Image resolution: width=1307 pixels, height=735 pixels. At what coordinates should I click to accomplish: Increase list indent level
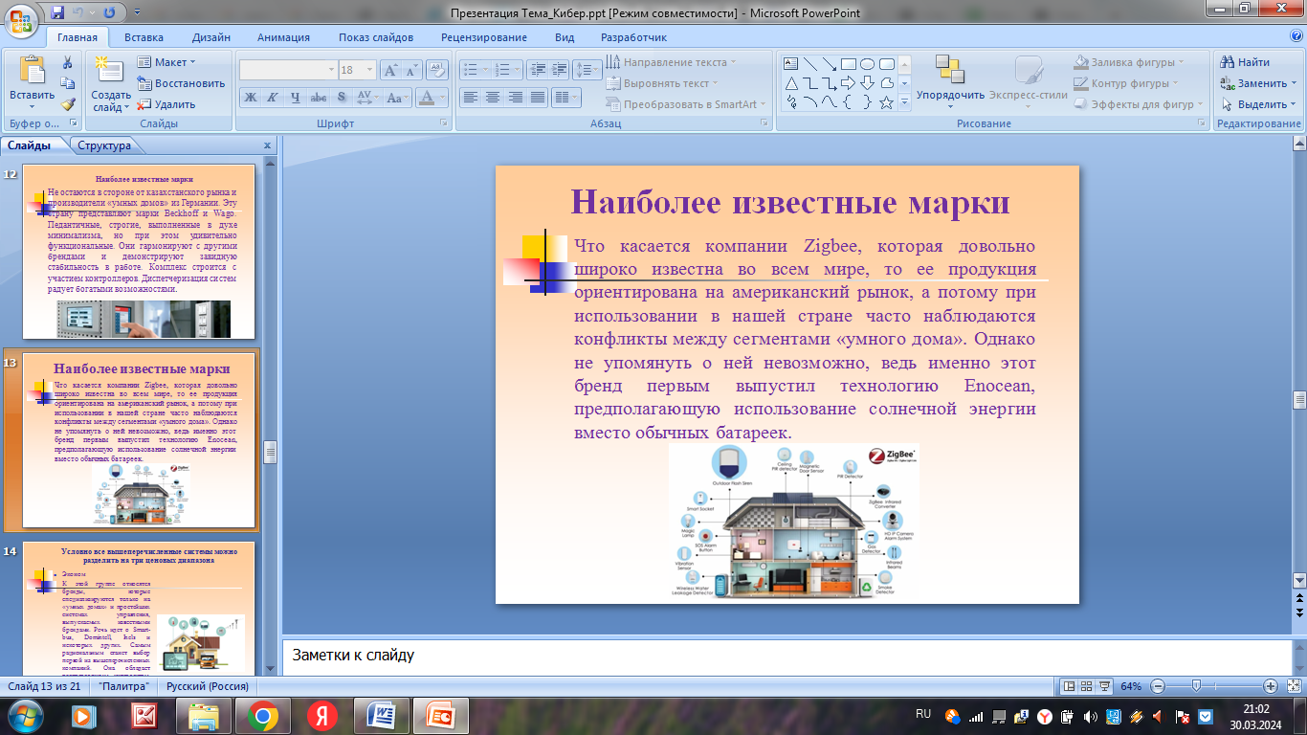click(560, 70)
